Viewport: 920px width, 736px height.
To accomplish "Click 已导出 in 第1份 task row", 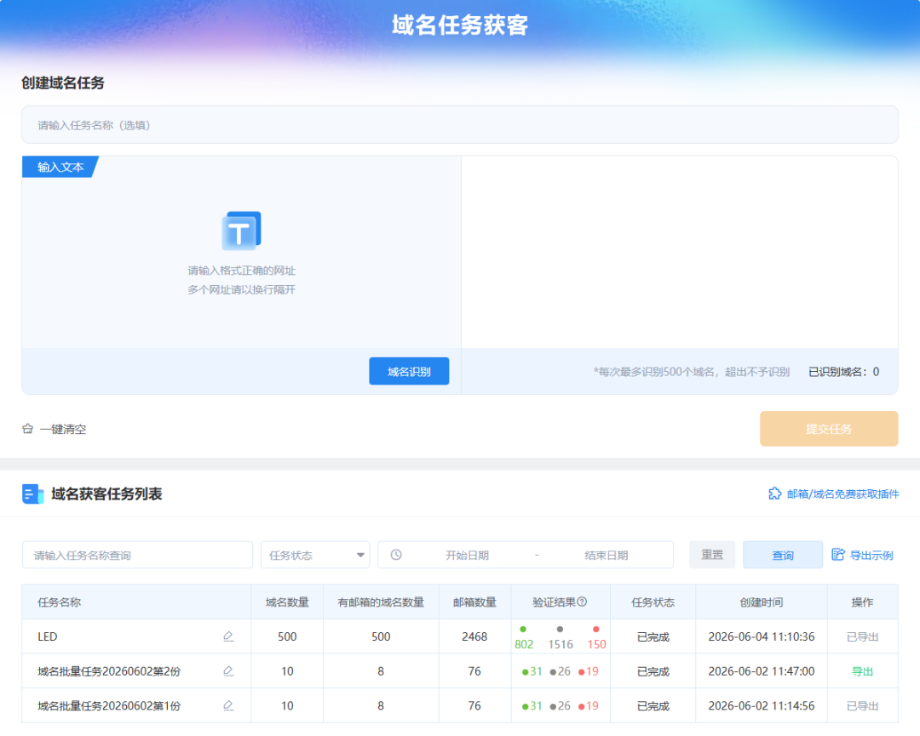I will (862, 706).
